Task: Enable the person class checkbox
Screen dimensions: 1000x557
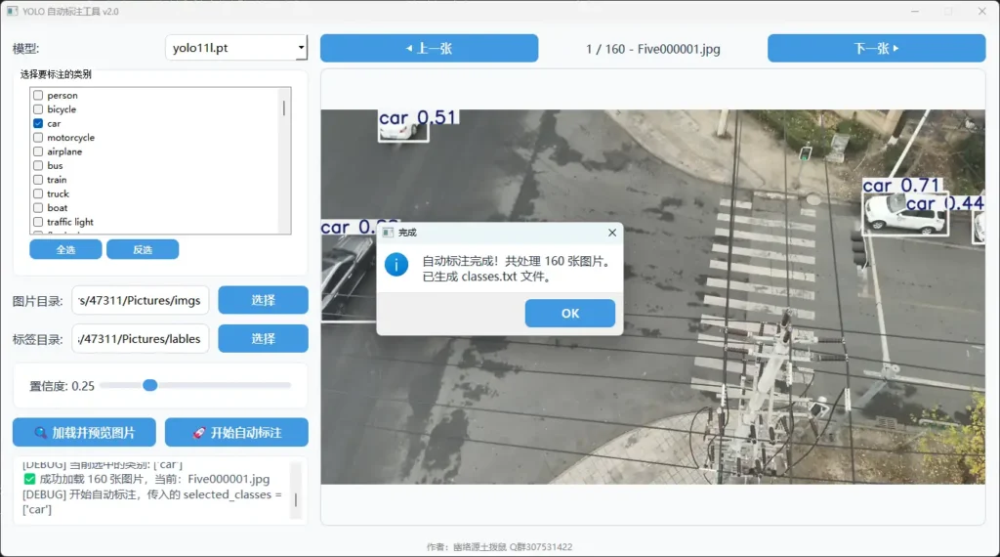Action: (x=38, y=96)
